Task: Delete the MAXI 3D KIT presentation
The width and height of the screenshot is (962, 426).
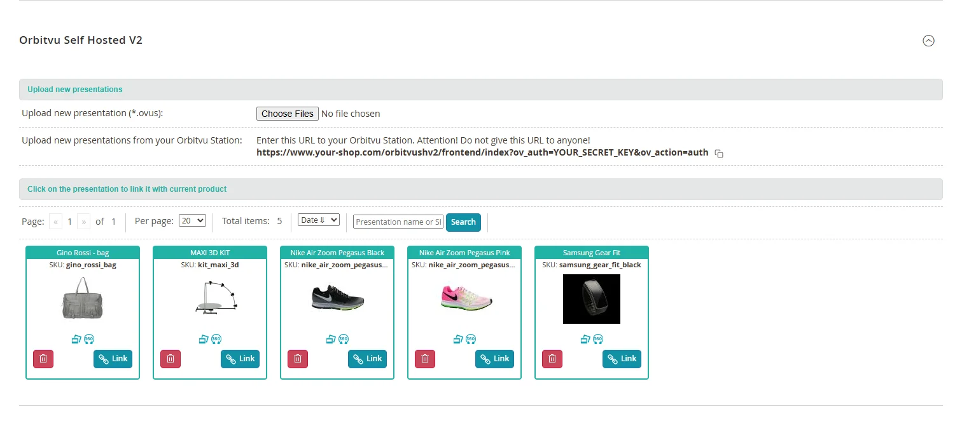Action: [x=171, y=359]
